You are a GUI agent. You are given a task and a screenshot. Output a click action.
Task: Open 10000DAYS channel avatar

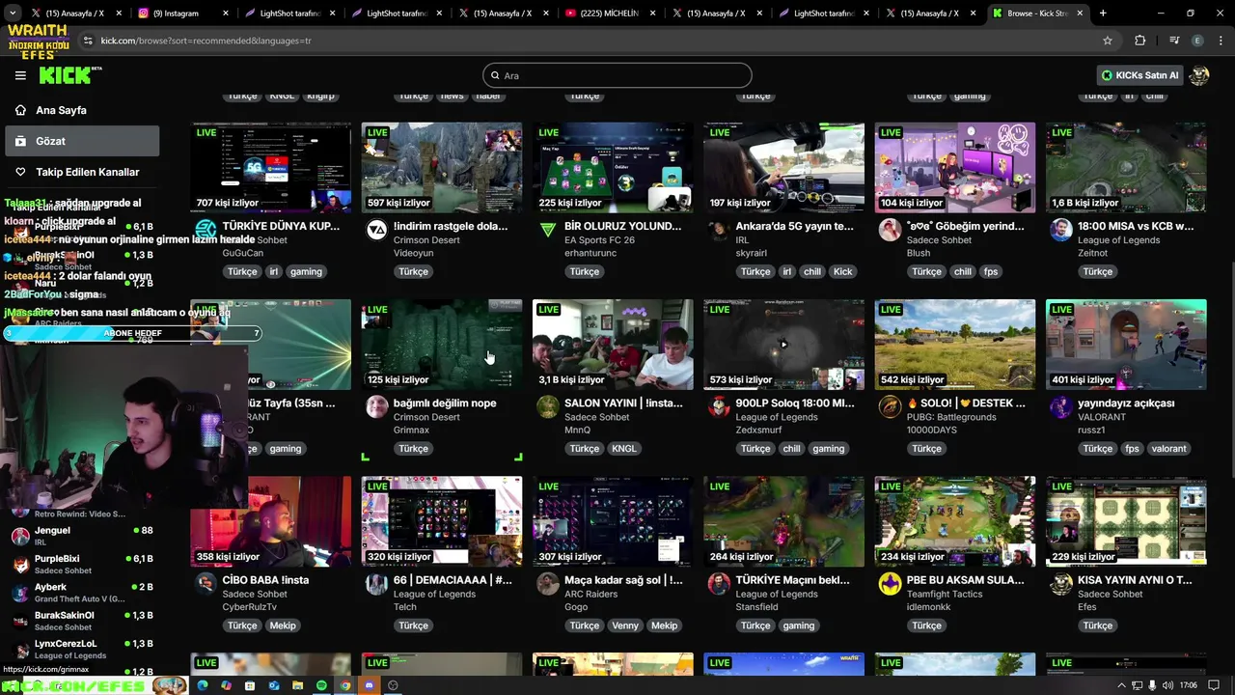coord(890,406)
